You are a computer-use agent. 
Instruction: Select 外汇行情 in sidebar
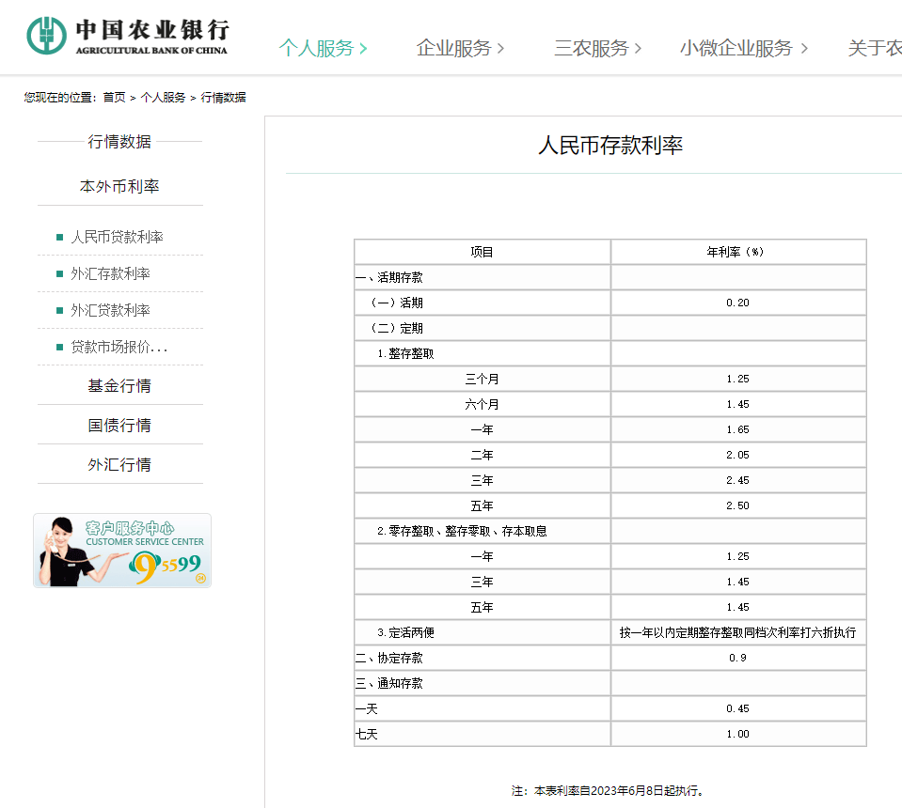pos(119,465)
